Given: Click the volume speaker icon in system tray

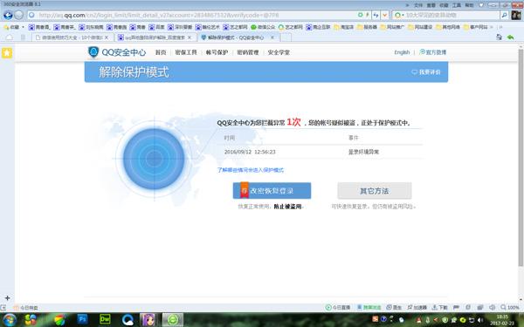Looking at the screenshot, I should [480, 320].
